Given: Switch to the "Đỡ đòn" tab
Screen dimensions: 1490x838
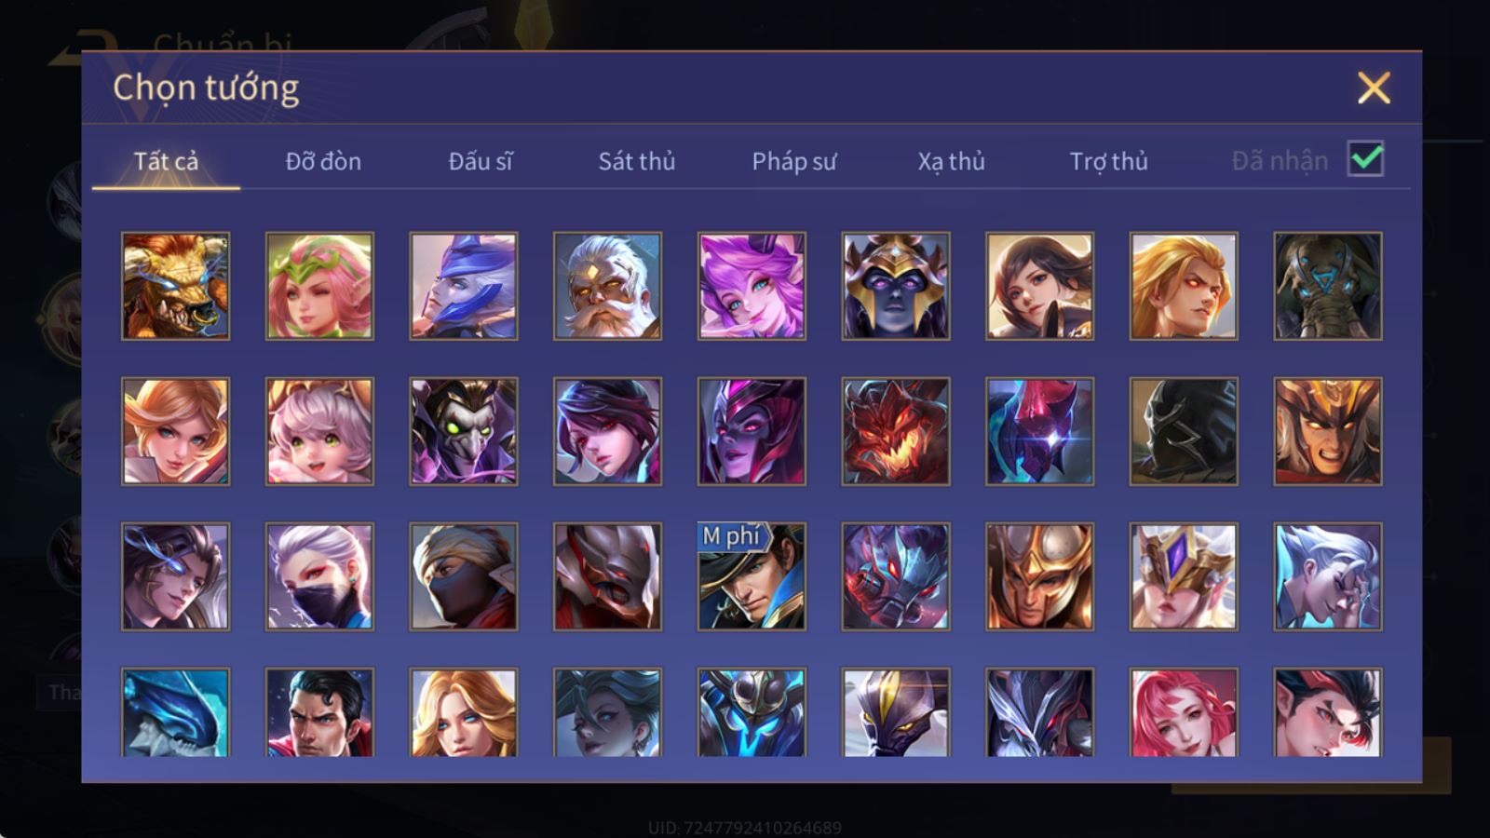Looking at the screenshot, I should point(323,161).
